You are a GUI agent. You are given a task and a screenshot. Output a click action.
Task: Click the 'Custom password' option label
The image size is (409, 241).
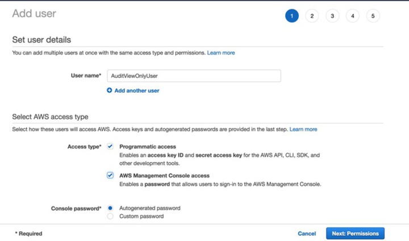[141, 216]
